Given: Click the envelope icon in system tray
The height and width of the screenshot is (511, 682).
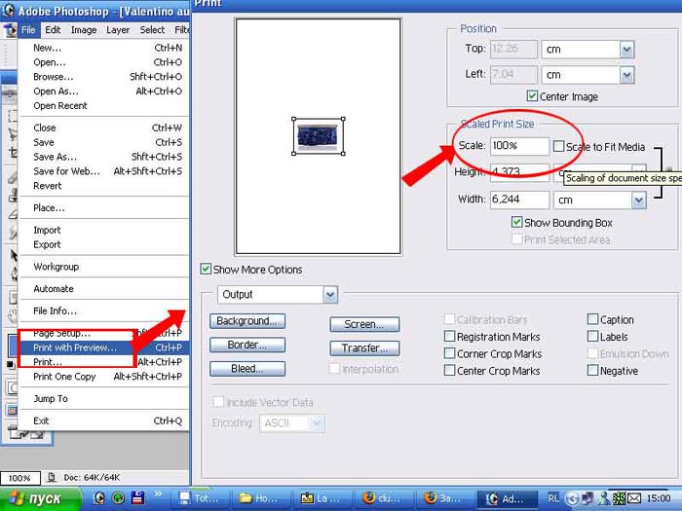Looking at the screenshot, I should pos(635,498).
